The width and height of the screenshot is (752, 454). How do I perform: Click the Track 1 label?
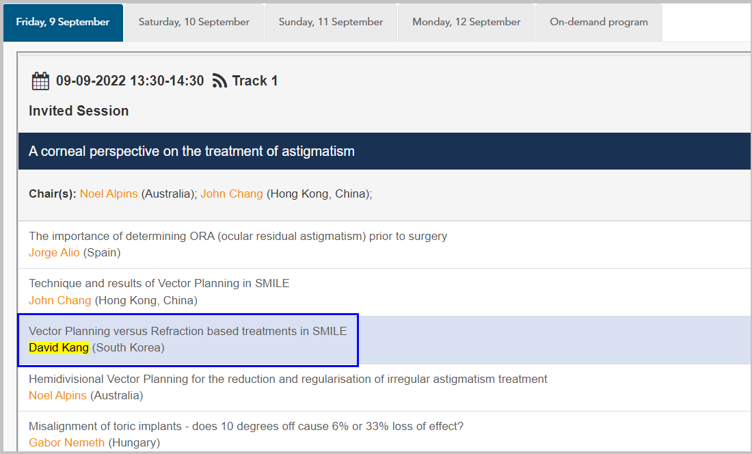pos(255,81)
